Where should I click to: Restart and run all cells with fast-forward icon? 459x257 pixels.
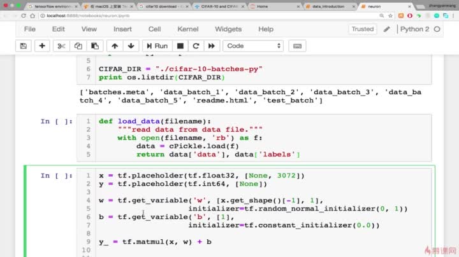[x=212, y=46]
